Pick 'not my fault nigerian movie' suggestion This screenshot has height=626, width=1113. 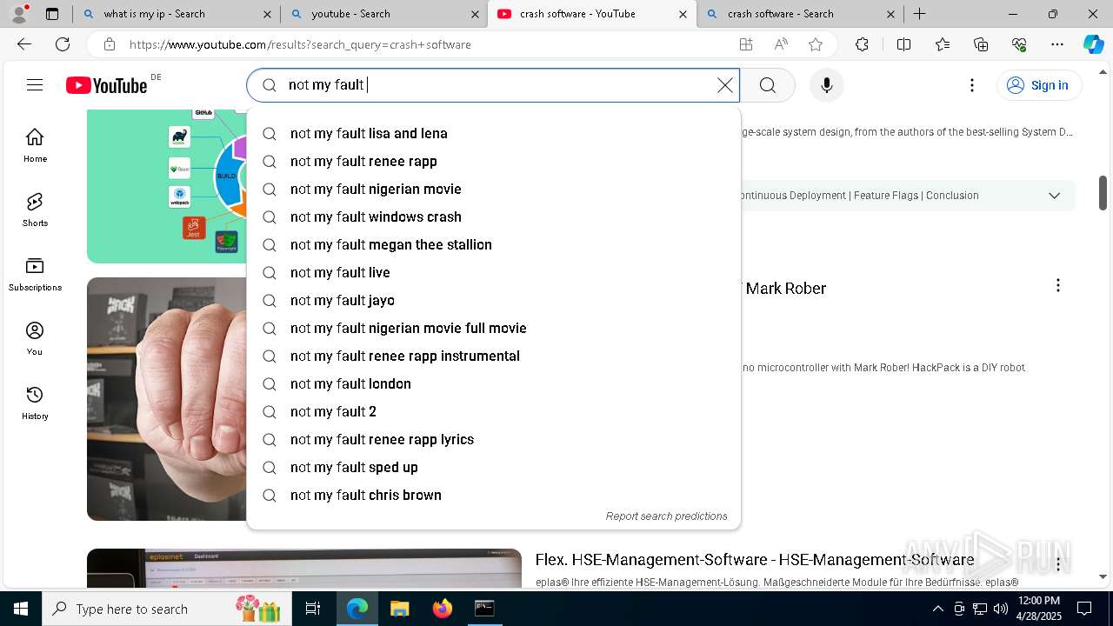[x=494, y=189]
